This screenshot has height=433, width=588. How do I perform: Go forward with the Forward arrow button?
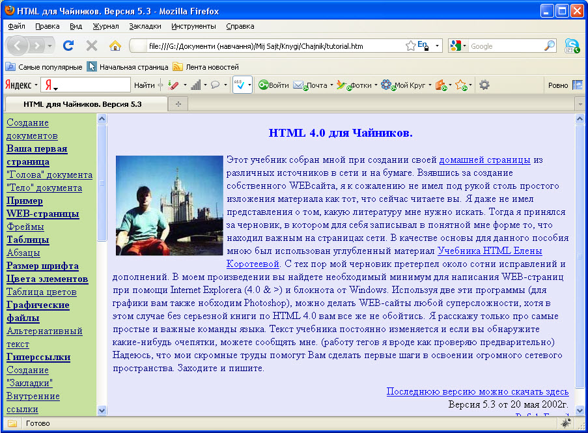click(36, 46)
